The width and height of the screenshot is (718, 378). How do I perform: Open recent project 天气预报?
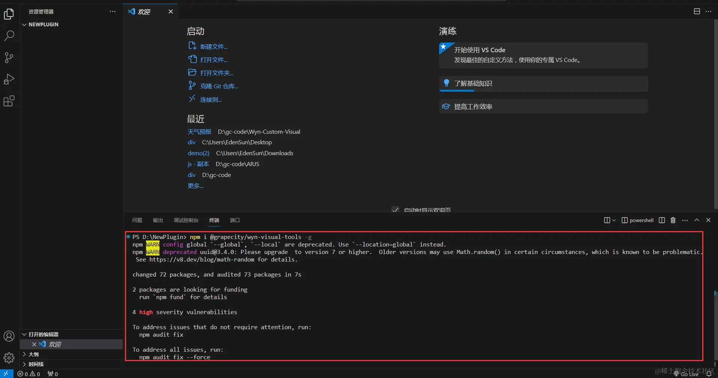tap(199, 132)
